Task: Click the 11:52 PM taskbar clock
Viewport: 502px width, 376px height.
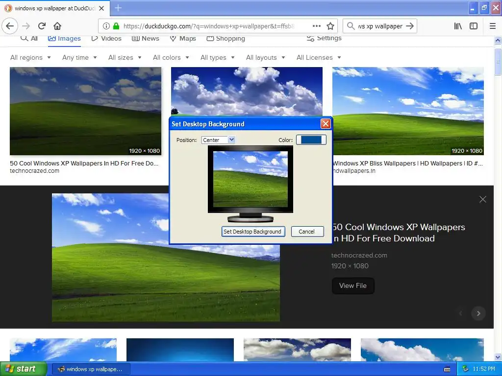Action: point(484,369)
